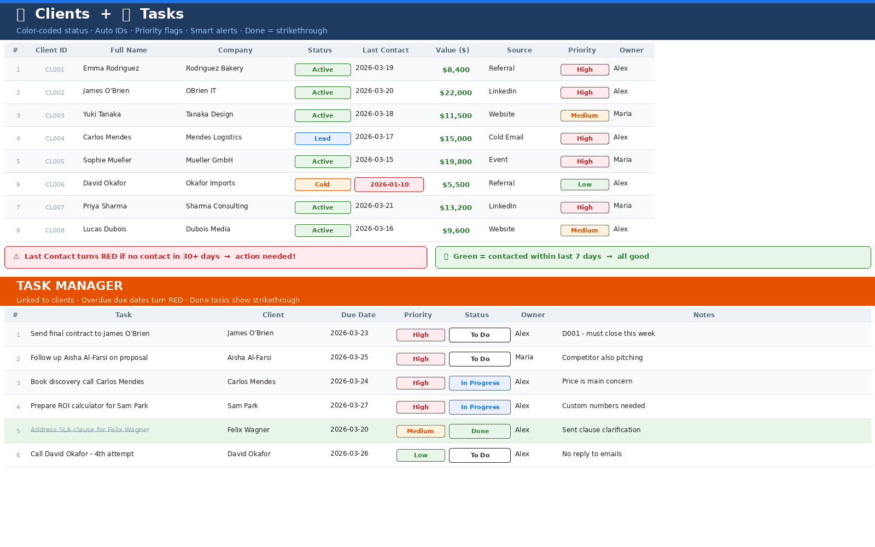Click the icon before the Clients title
The image size is (875, 547).
click(21, 15)
